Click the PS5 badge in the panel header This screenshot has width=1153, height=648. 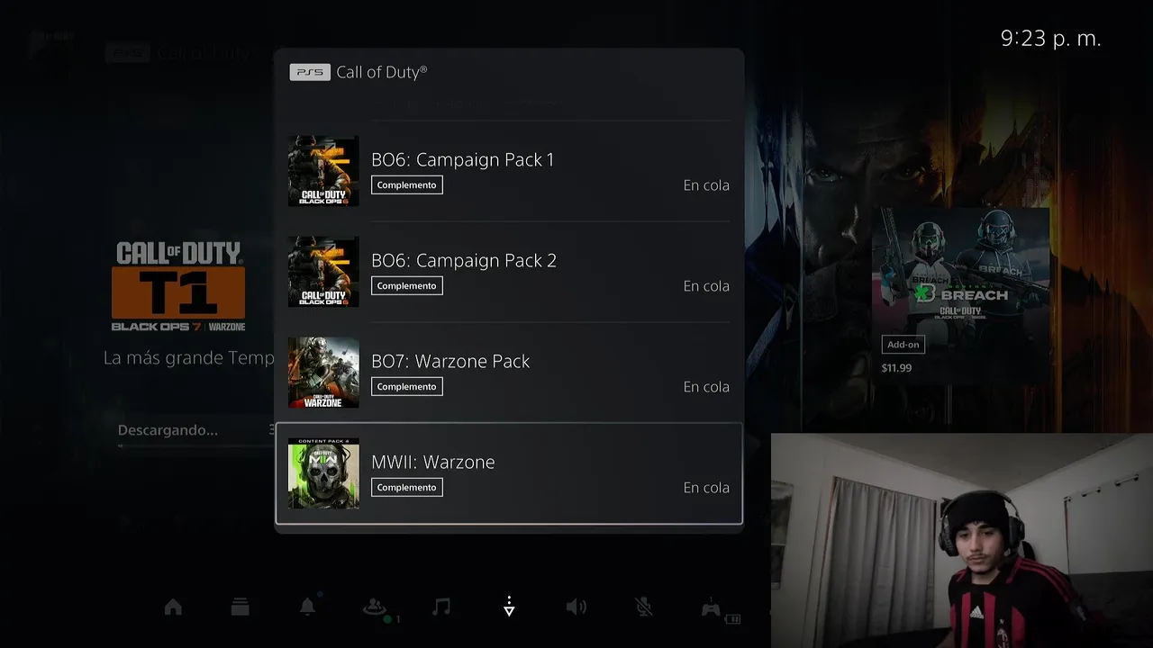pyautogui.click(x=310, y=72)
